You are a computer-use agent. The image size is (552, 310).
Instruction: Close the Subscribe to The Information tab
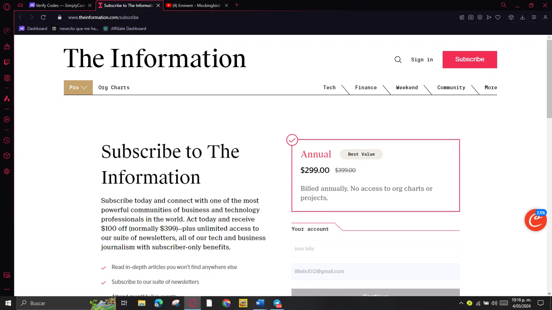(x=158, y=6)
